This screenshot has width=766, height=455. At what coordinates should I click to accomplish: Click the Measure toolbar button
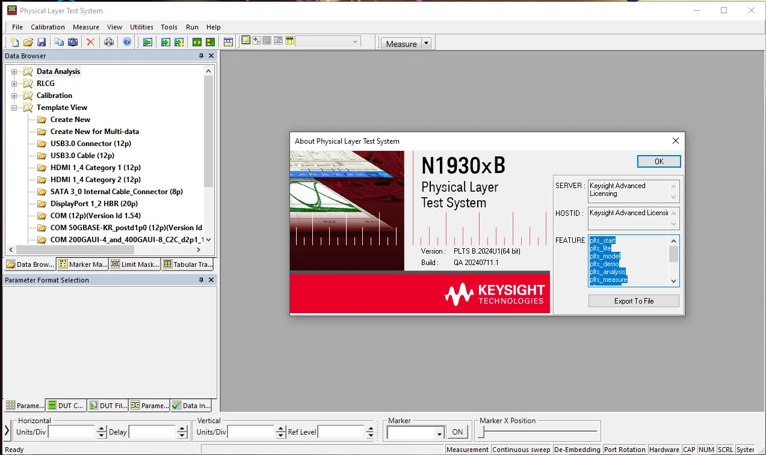pyautogui.click(x=401, y=43)
